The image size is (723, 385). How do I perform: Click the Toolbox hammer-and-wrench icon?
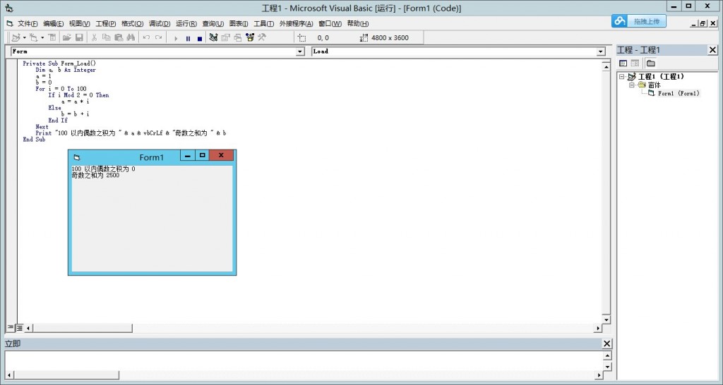(261, 38)
